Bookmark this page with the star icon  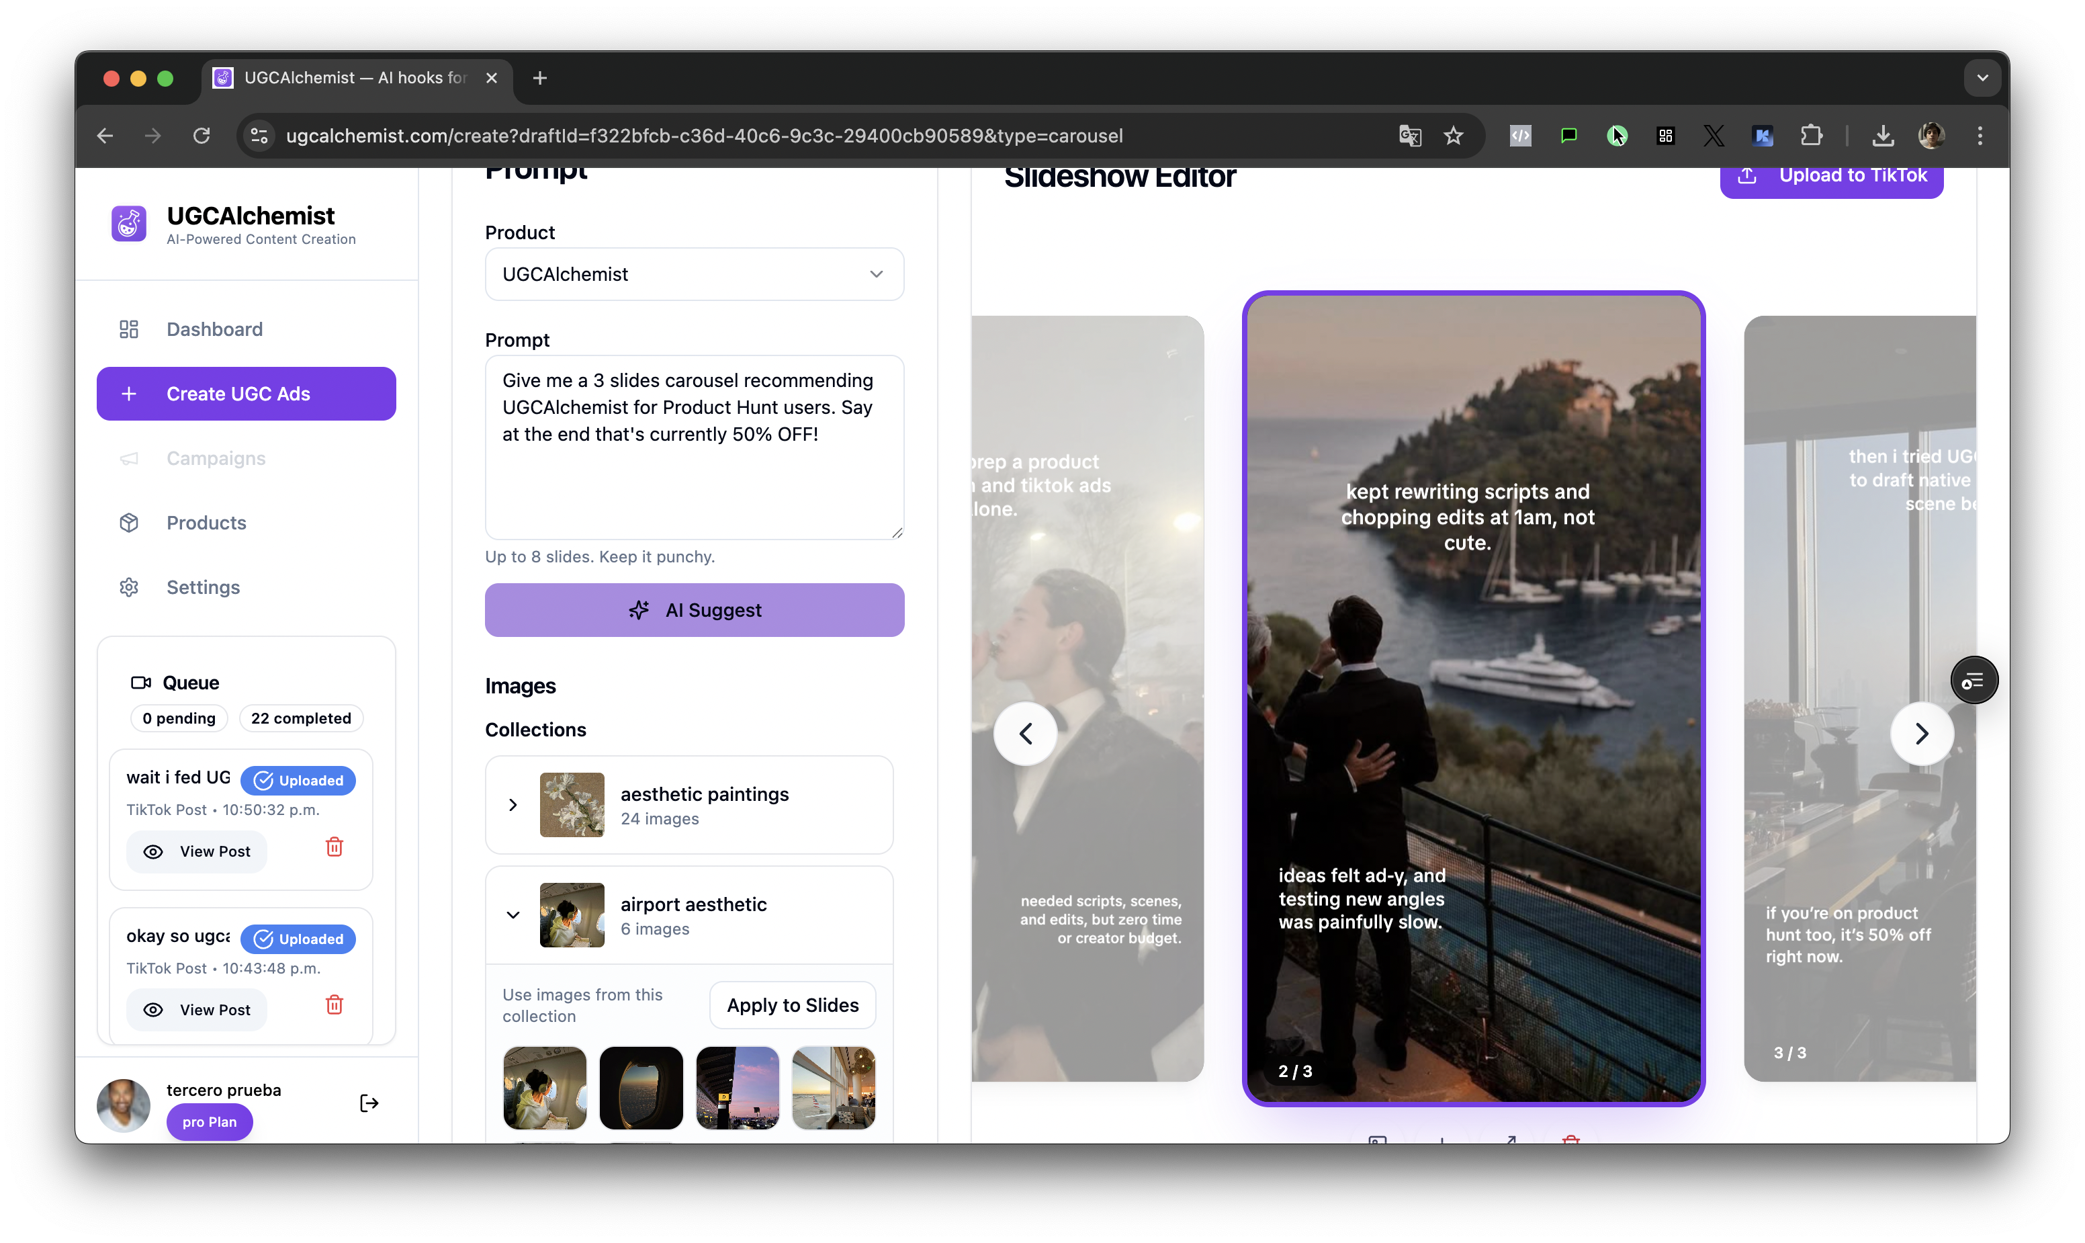click(x=1454, y=136)
